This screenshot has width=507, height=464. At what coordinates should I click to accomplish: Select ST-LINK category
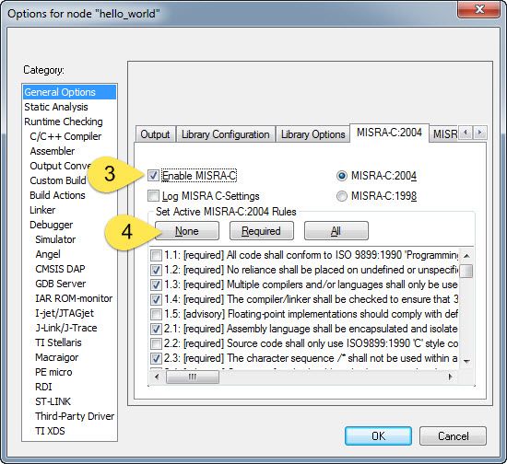click(69, 401)
